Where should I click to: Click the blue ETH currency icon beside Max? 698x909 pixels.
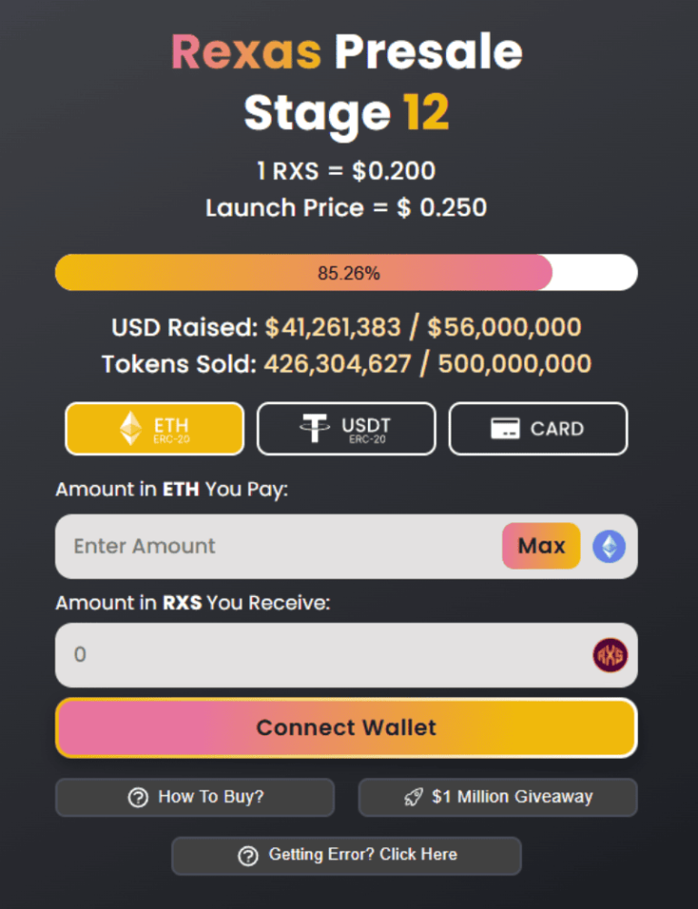pyautogui.click(x=609, y=546)
